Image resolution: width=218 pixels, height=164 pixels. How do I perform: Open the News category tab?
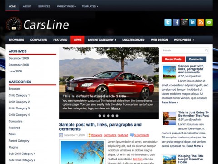78,40
